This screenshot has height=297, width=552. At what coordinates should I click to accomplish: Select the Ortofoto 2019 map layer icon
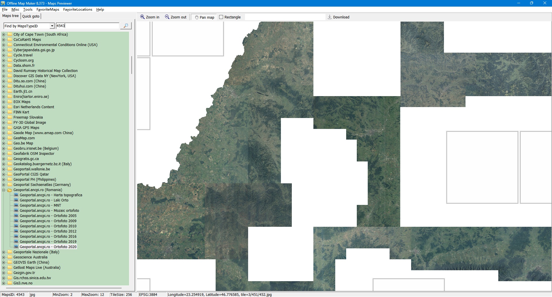[x=16, y=242]
